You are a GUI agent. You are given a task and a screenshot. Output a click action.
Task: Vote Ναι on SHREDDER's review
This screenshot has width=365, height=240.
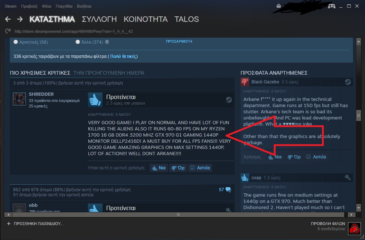(x=159, y=168)
